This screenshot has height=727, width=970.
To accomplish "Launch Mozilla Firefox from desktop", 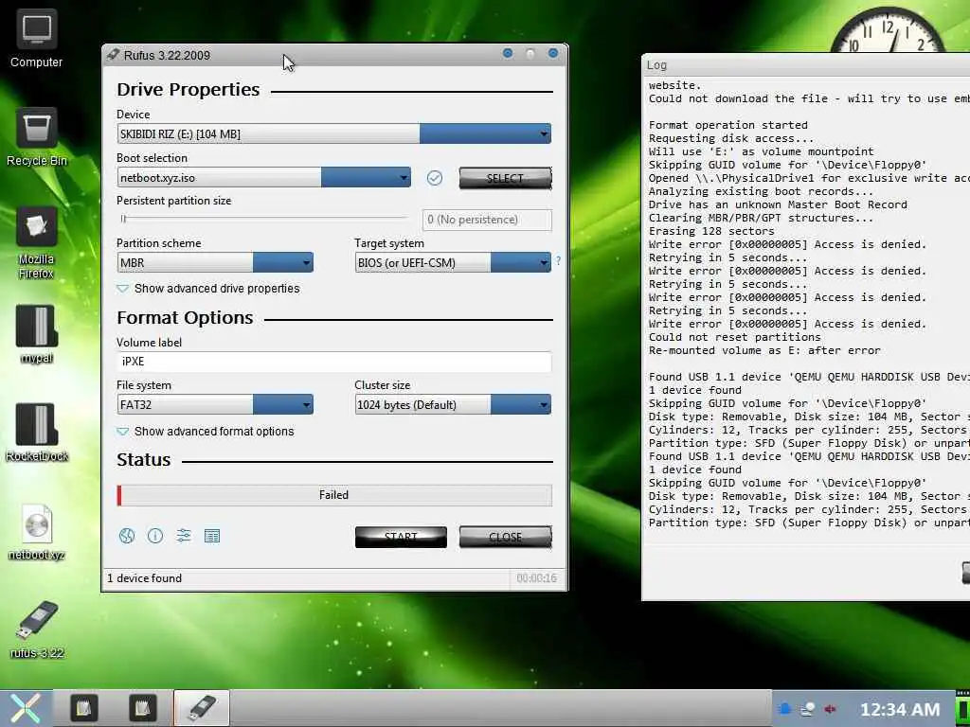I will point(37,242).
